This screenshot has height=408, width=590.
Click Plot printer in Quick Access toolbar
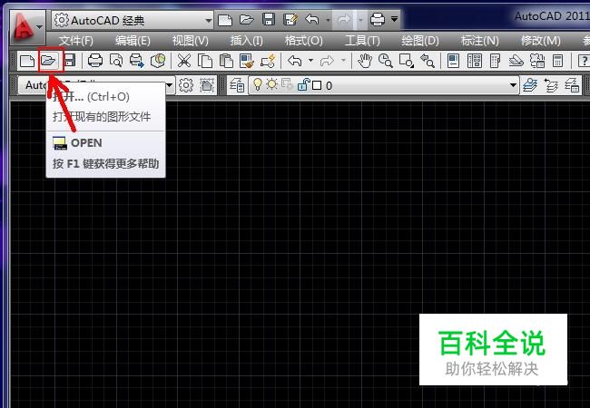[378, 20]
